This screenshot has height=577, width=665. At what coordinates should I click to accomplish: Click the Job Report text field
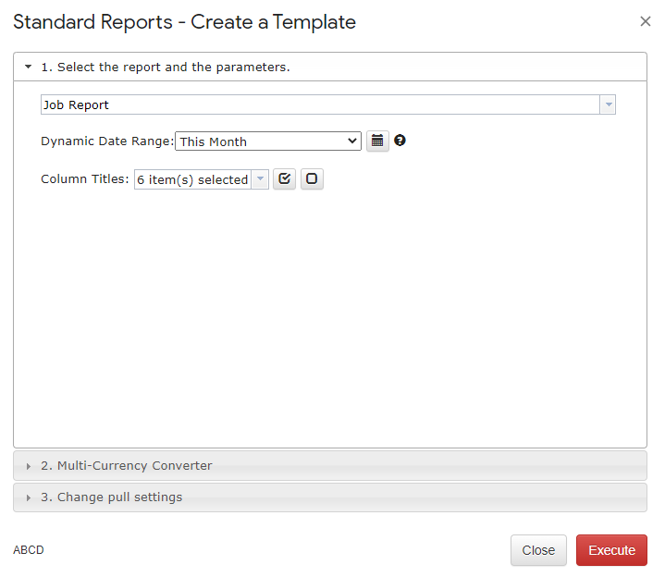click(319, 104)
